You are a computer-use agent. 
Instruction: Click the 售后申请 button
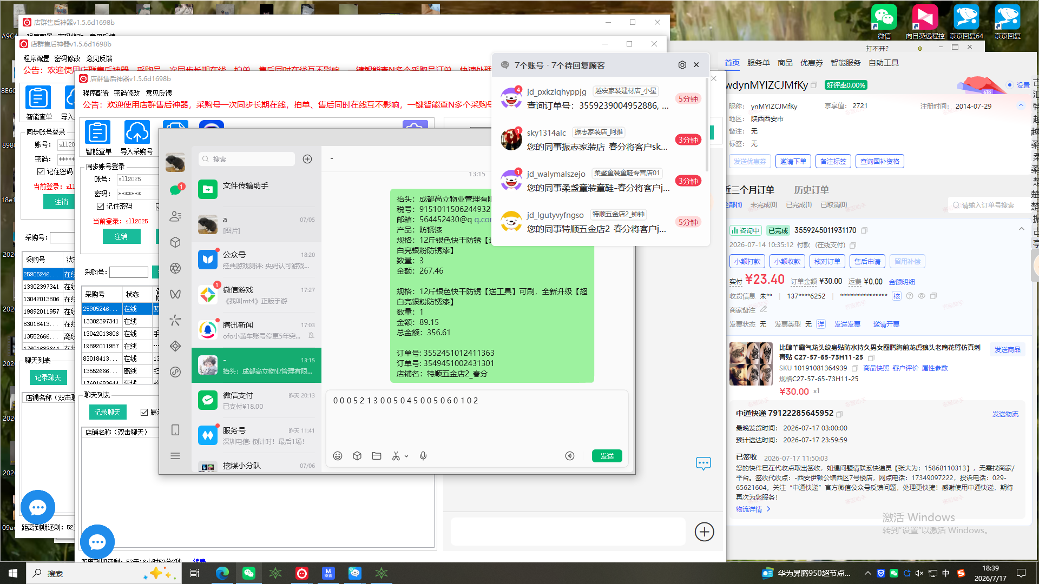(867, 261)
